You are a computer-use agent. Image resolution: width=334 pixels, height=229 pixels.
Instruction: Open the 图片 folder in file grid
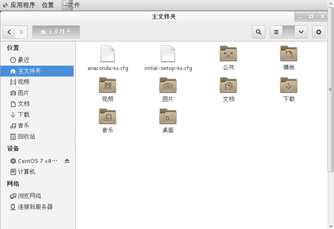click(168, 85)
